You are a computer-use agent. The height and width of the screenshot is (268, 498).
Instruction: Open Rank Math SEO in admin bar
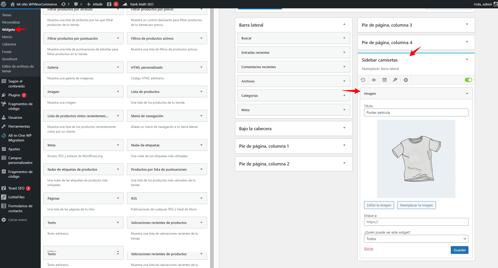(138, 4)
